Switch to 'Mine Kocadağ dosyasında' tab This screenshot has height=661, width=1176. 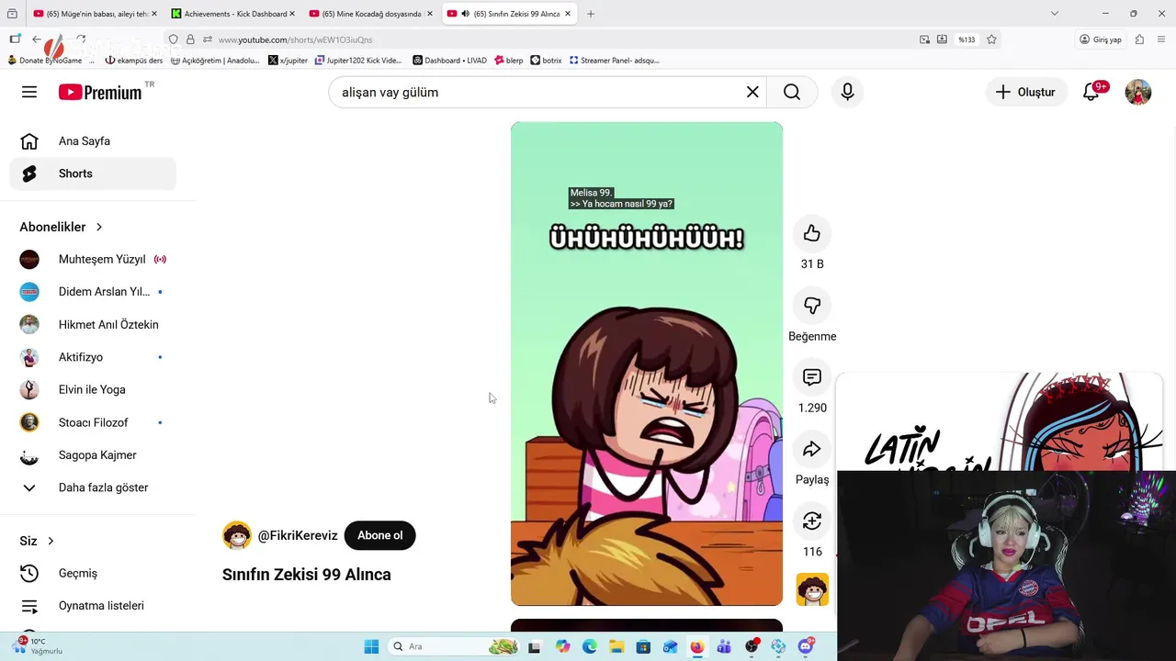pyautogui.click(x=370, y=14)
